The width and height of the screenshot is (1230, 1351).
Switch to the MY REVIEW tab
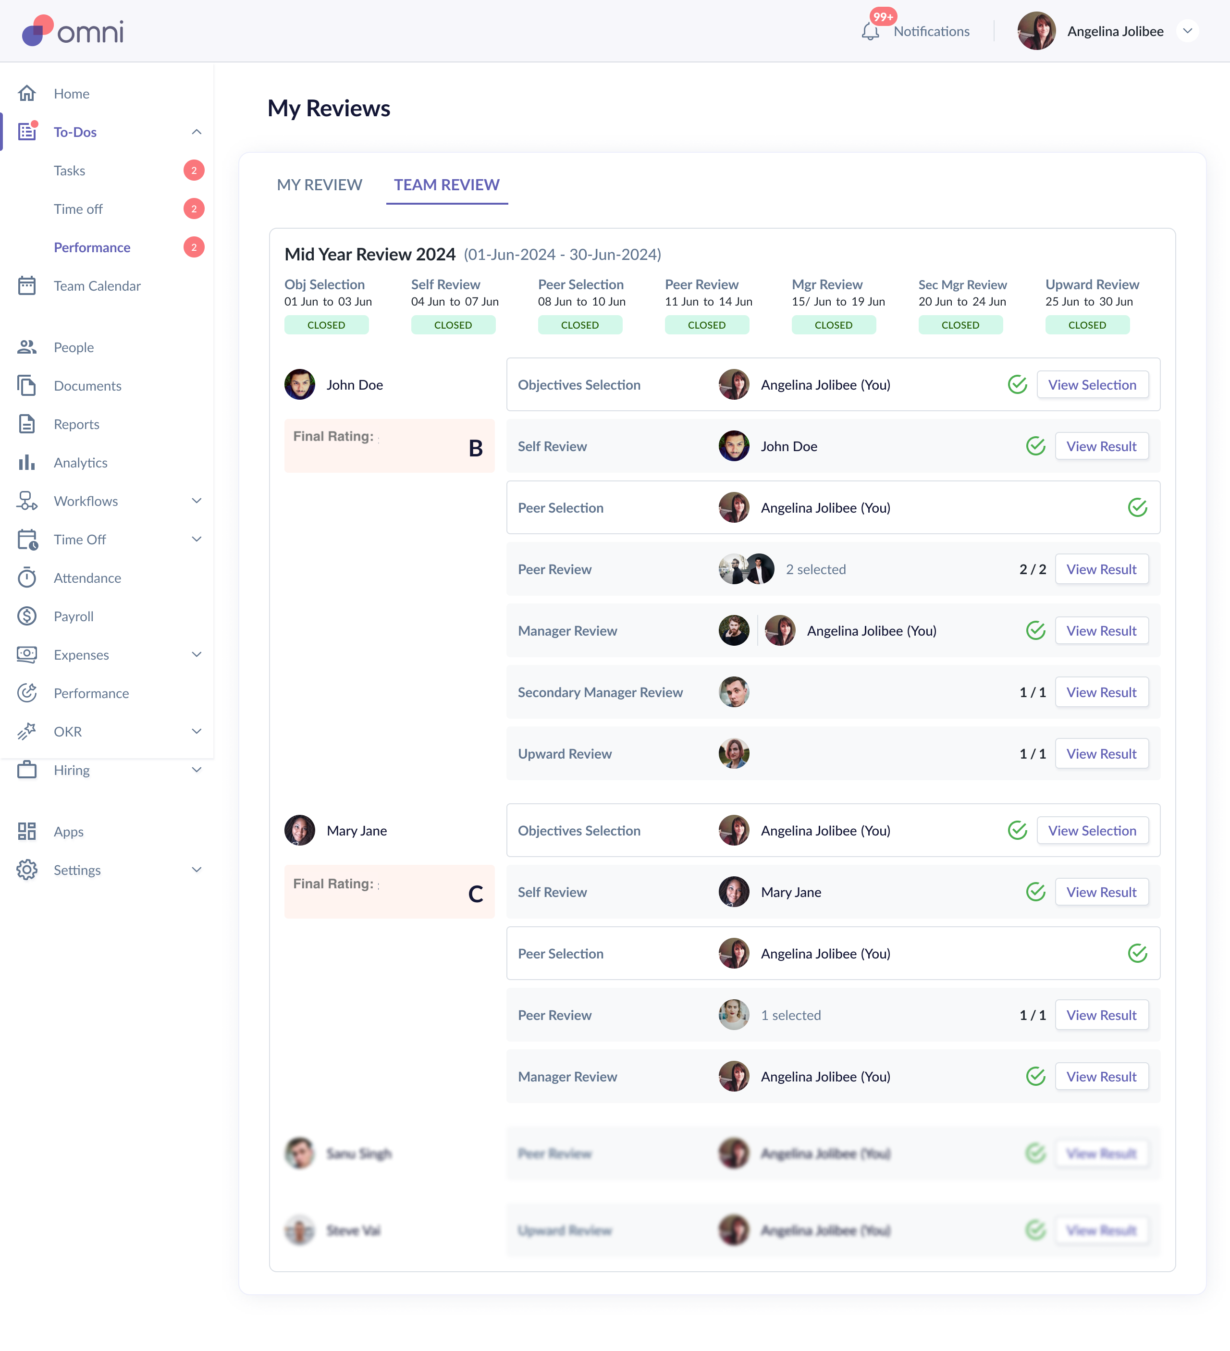point(320,184)
